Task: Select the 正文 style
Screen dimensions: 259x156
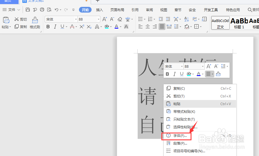Action: 220,23
